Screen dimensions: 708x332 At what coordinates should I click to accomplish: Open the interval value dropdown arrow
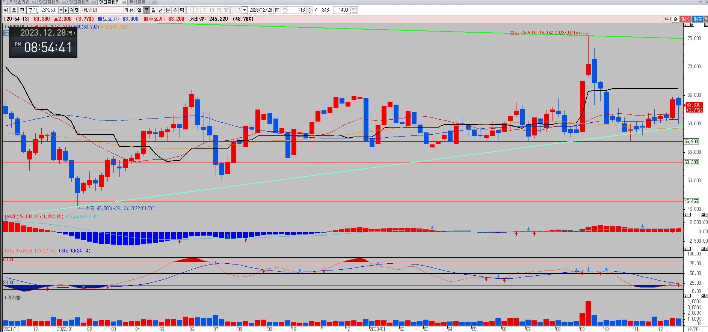tap(245, 10)
